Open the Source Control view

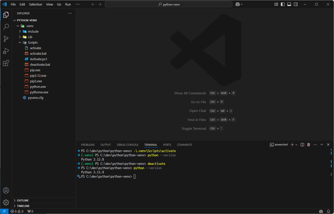pyautogui.click(x=6, y=39)
